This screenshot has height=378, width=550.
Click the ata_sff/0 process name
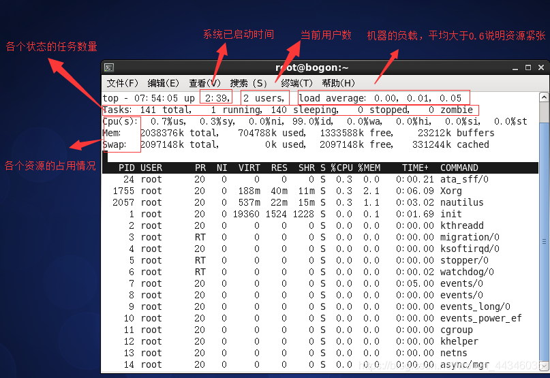(x=464, y=179)
